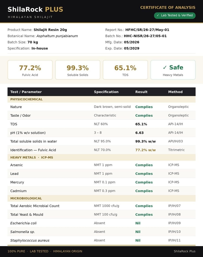The width and height of the screenshot is (203, 257).
Task: Click Complies in the Taste / Odor row
Action: tap(144, 115)
